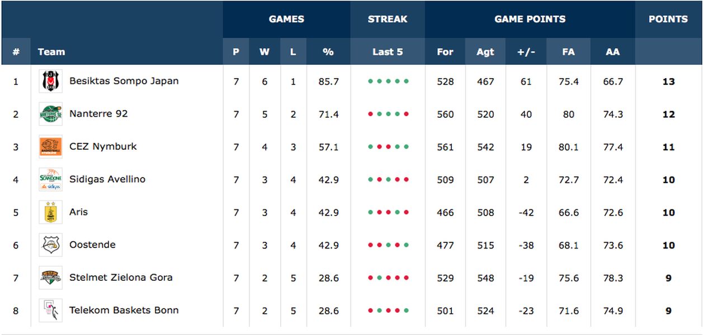Click the Telekom Baskets Bonn logo
The height and width of the screenshot is (335, 703).
(51, 311)
